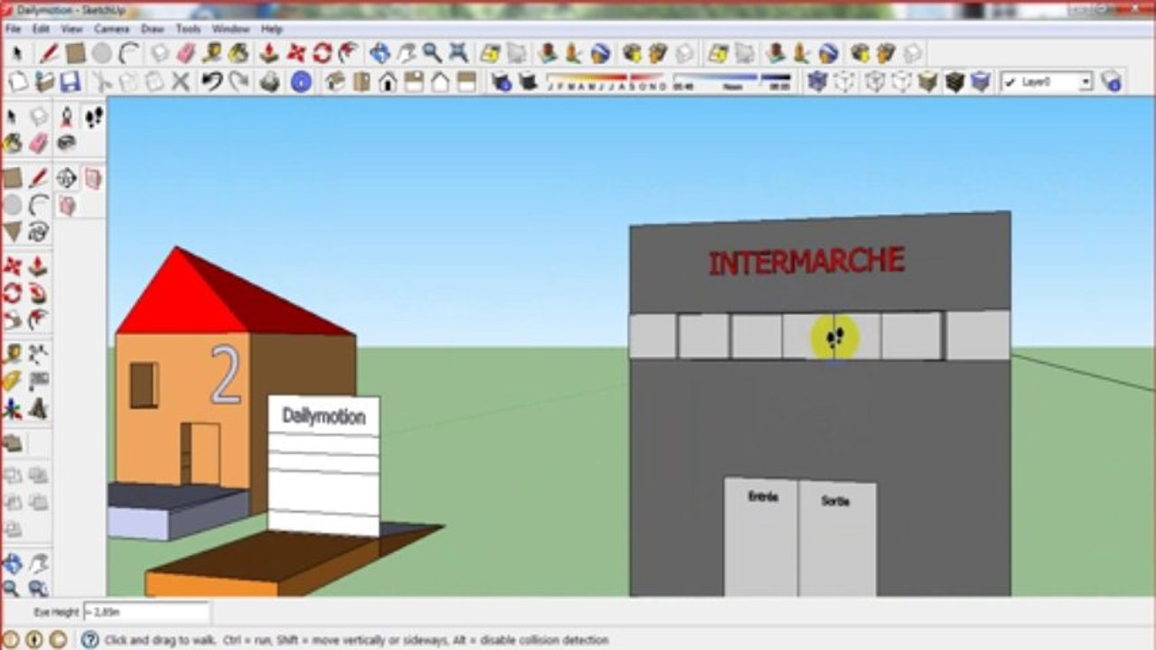Click the Undo arrow icon
Viewport: 1156px width, 650px height.
coord(211,82)
